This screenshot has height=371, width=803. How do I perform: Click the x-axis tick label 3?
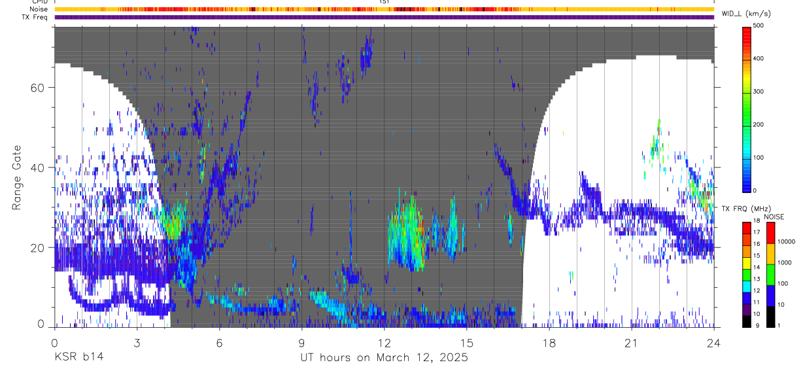pos(137,343)
